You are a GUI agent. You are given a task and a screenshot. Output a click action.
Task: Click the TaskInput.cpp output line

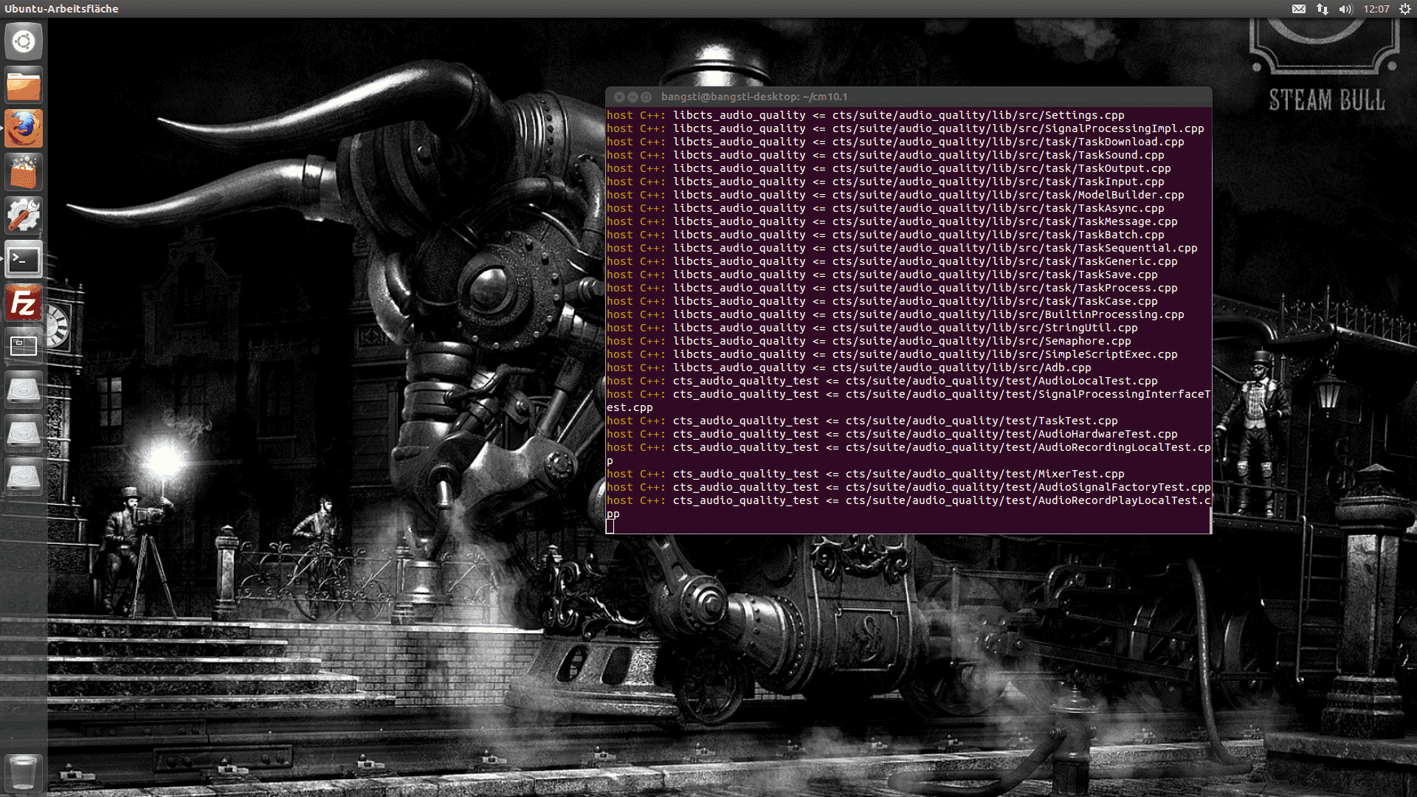[885, 182]
